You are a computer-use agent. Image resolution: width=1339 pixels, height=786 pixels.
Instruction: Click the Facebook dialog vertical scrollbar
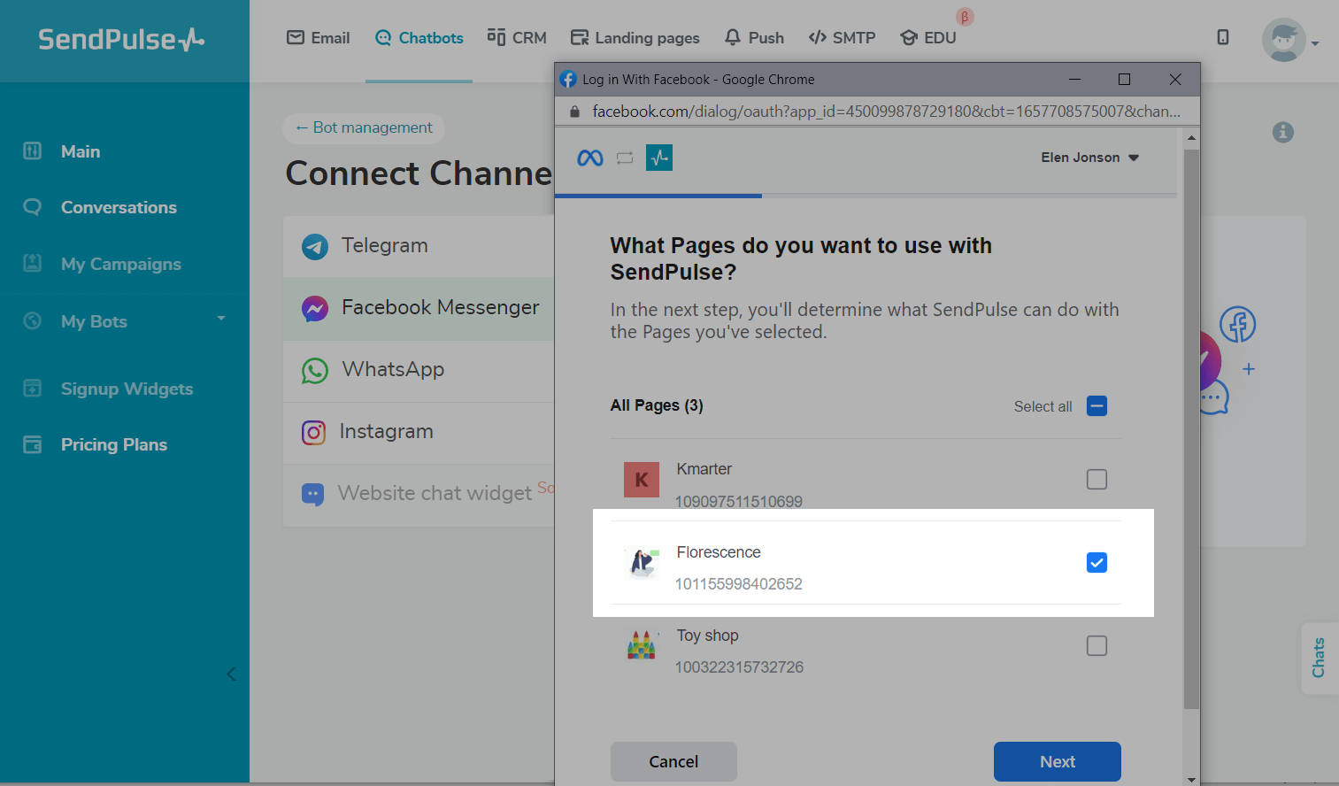pyautogui.click(x=1191, y=425)
